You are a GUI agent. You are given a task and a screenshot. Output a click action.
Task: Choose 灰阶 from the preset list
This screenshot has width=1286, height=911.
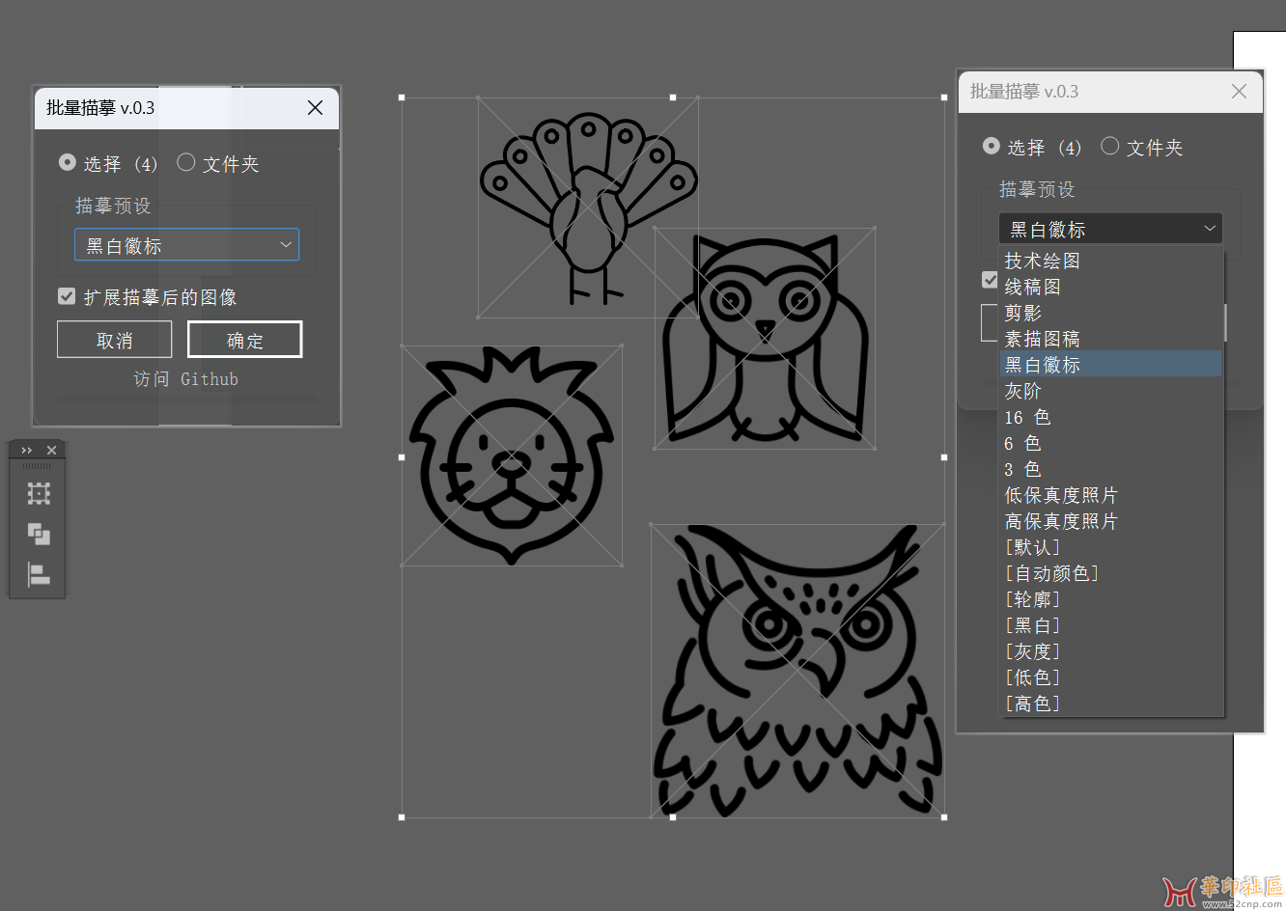[x=1111, y=391]
